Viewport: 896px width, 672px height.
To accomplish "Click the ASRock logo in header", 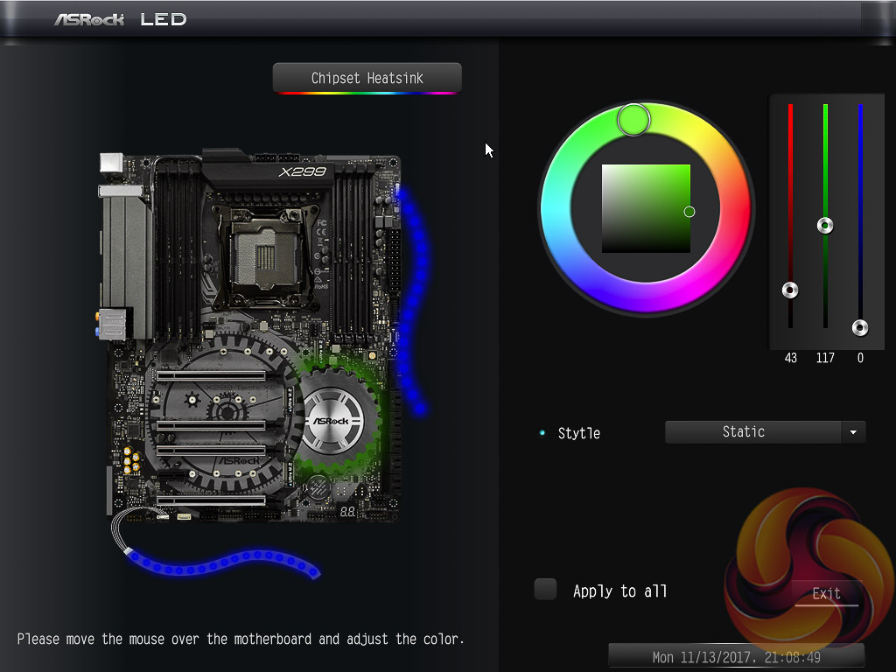I will tap(89, 20).
